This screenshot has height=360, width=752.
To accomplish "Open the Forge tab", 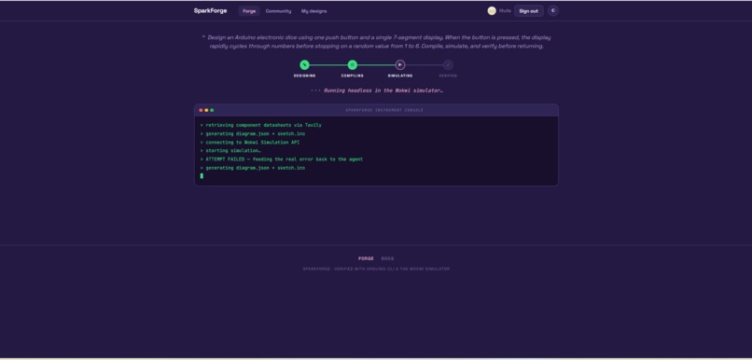I will (249, 11).
